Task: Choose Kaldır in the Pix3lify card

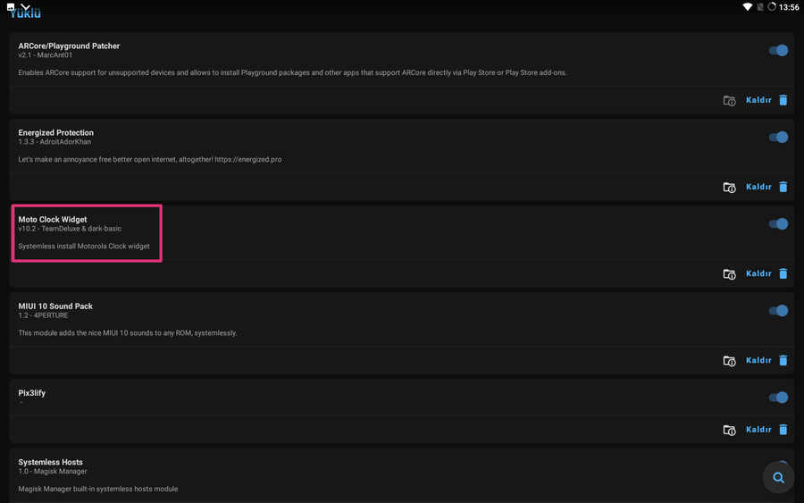Action: (x=758, y=429)
